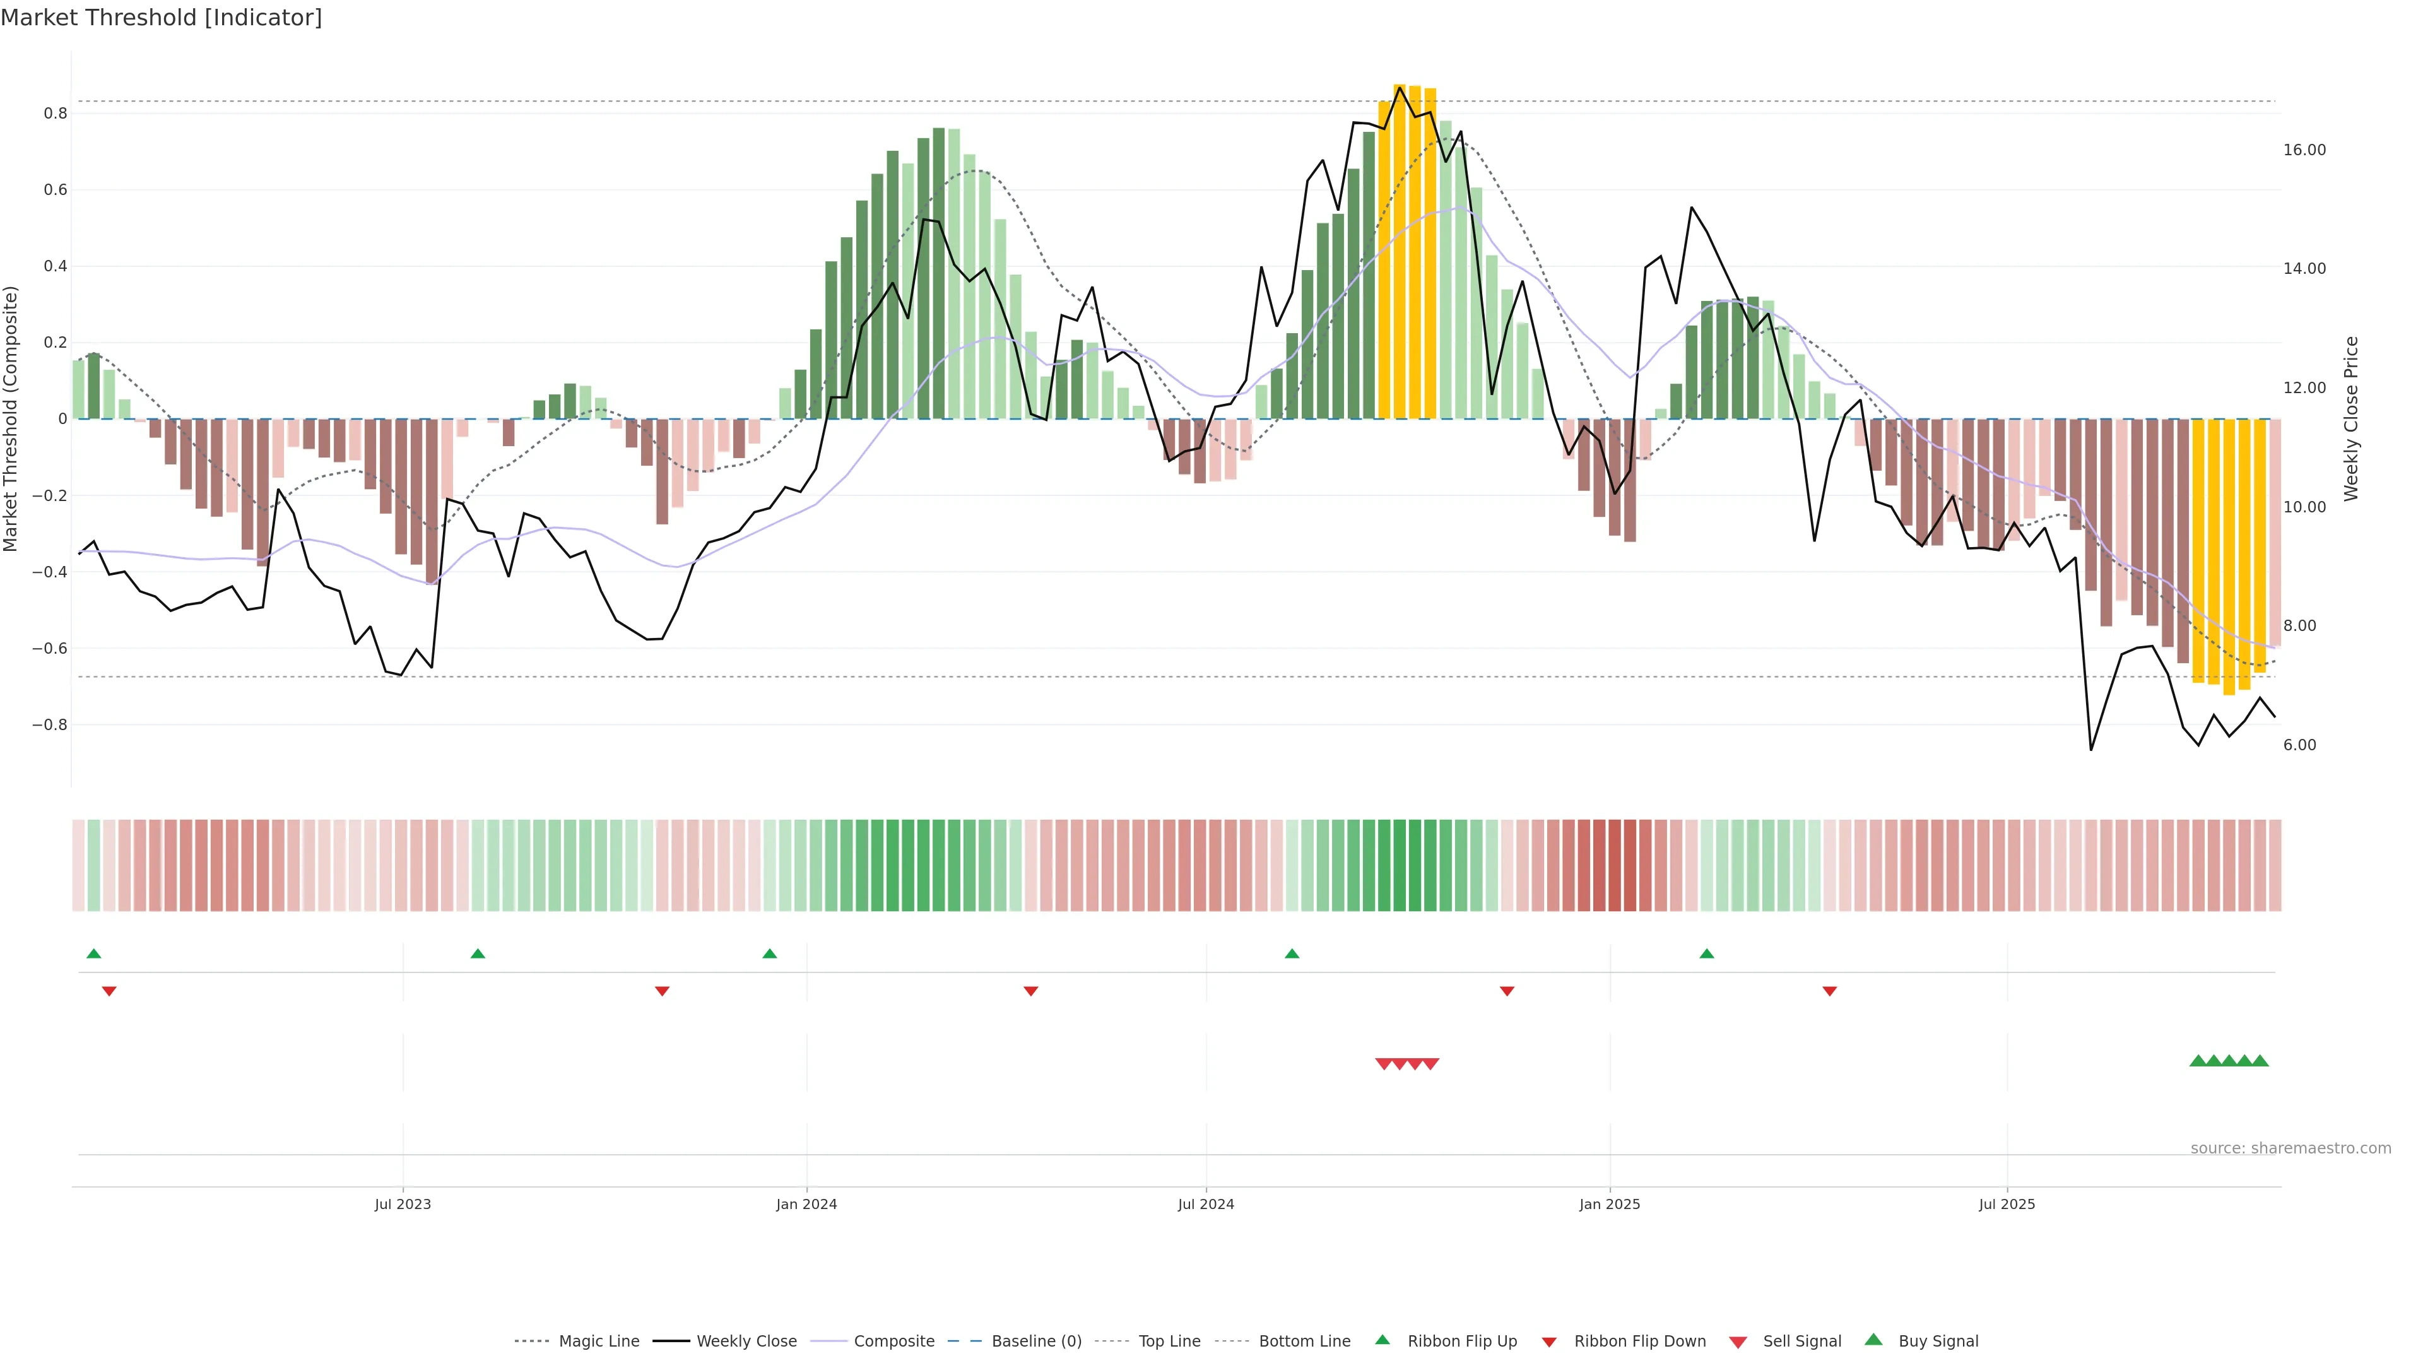Screen dimensions: 2423x1363
Task: Click the Ribbon Flip Up legend marker
Action: [x=1382, y=1340]
